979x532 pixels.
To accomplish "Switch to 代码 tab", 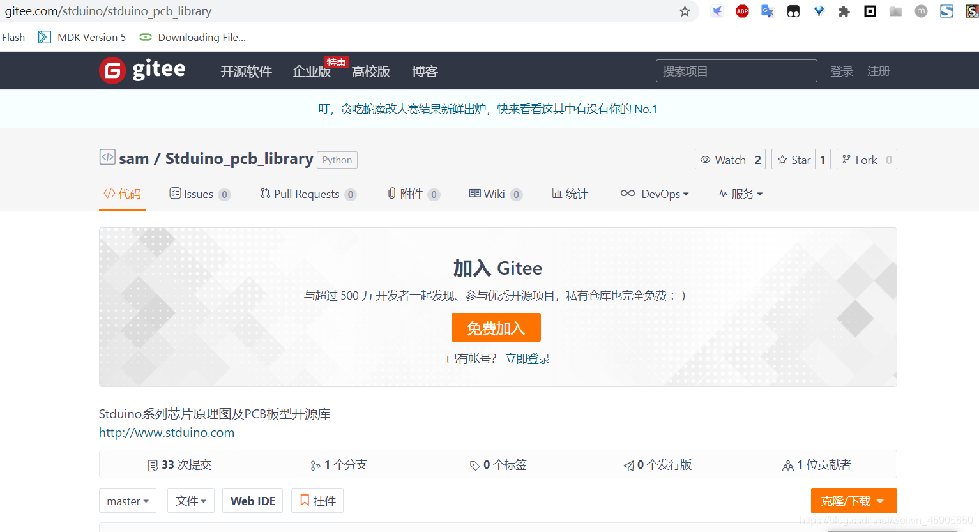I will tap(122, 194).
